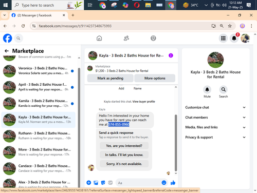The width and height of the screenshot is (257, 193).
Task: Reload page with browser refresh icon
Action: (23, 26)
